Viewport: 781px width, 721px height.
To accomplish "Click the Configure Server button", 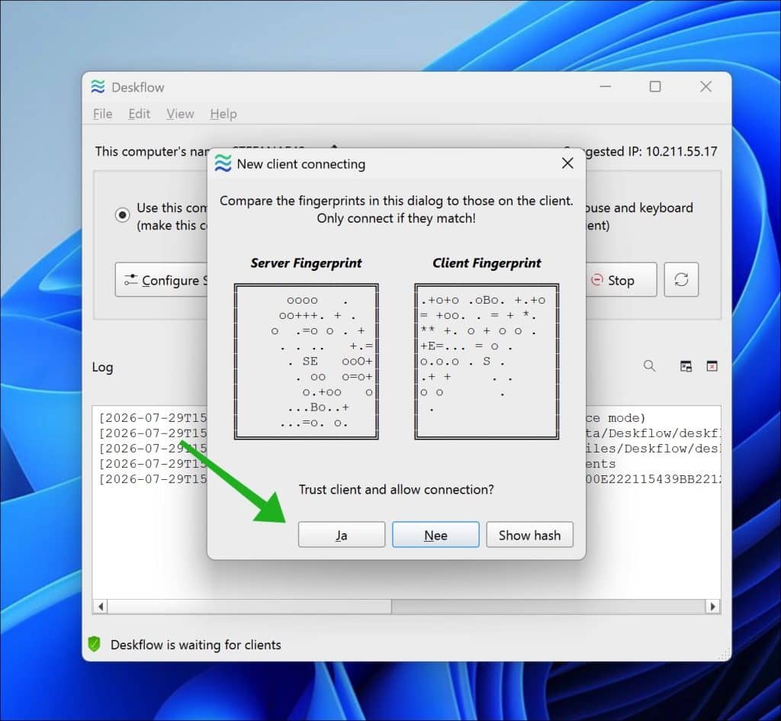I will [162, 280].
